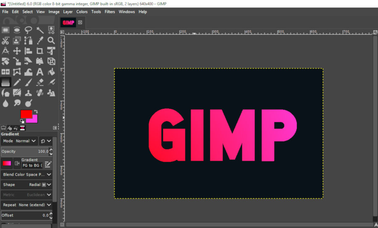This screenshot has width=378, height=228.
Task: Select the Ellipse Select tool
Action: click(x=17, y=30)
